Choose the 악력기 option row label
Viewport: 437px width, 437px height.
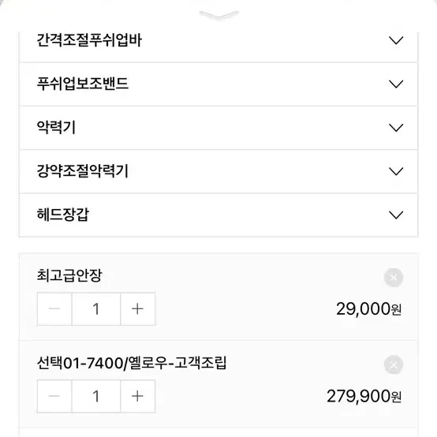tap(56, 127)
